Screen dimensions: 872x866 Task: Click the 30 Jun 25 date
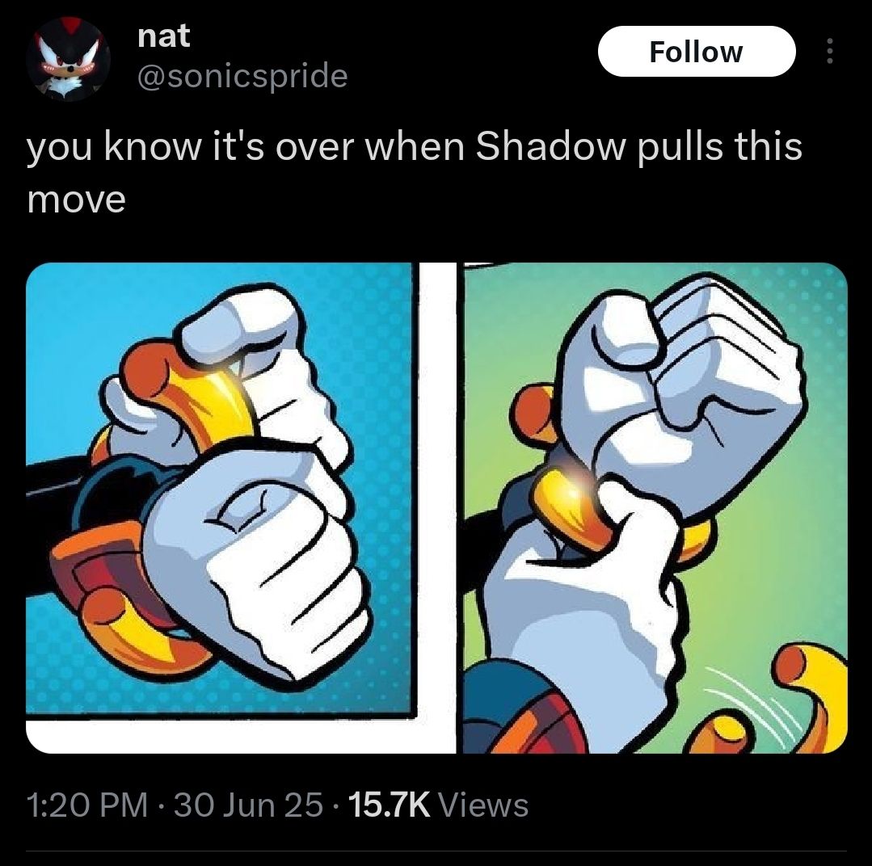click(x=248, y=805)
